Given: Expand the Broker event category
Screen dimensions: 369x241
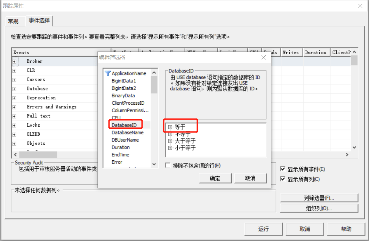Looking at the screenshot, I should pyautogui.click(x=14, y=61).
